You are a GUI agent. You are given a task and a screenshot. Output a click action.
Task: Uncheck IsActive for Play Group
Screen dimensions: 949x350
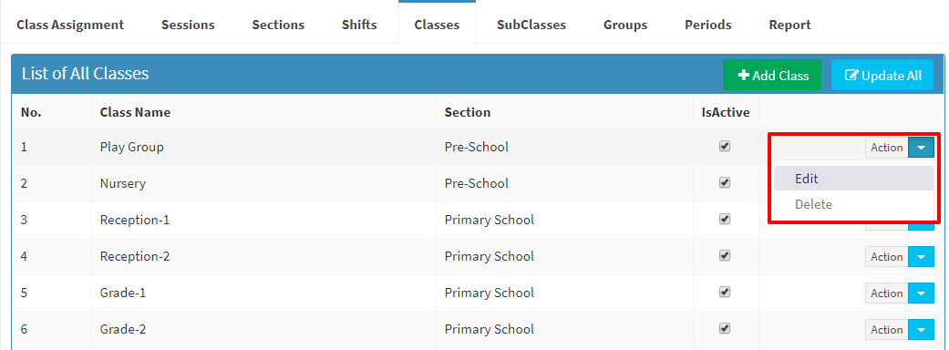tap(725, 146)
